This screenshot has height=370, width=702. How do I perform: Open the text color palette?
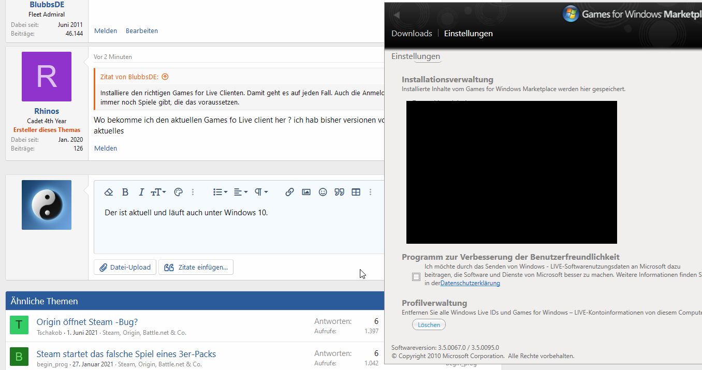178,192
